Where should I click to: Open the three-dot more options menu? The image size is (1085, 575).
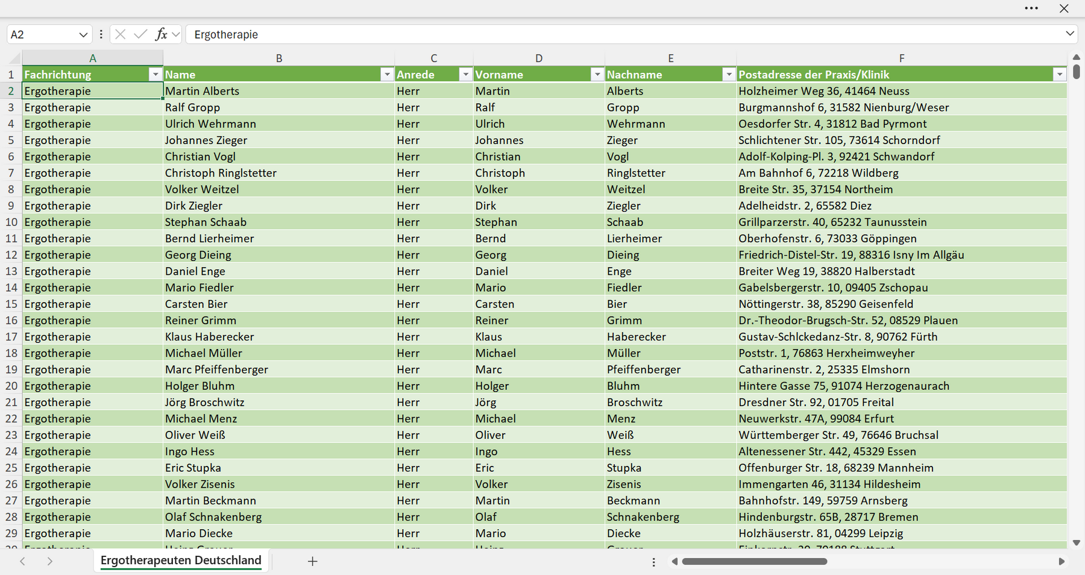coord(1031,8)
